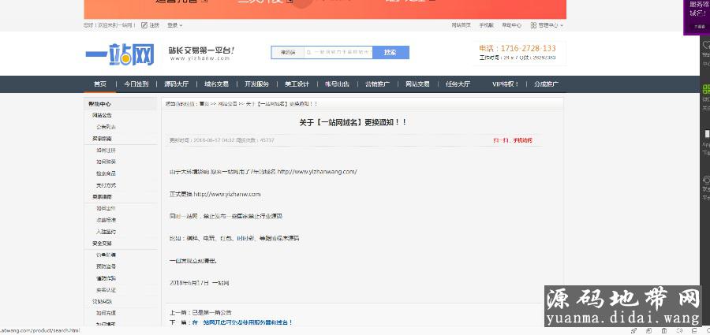This screenshot has width=710, height=335.
Task: Click the http://www.yizhanwang.com/ URL text
Action: point(317,172)
